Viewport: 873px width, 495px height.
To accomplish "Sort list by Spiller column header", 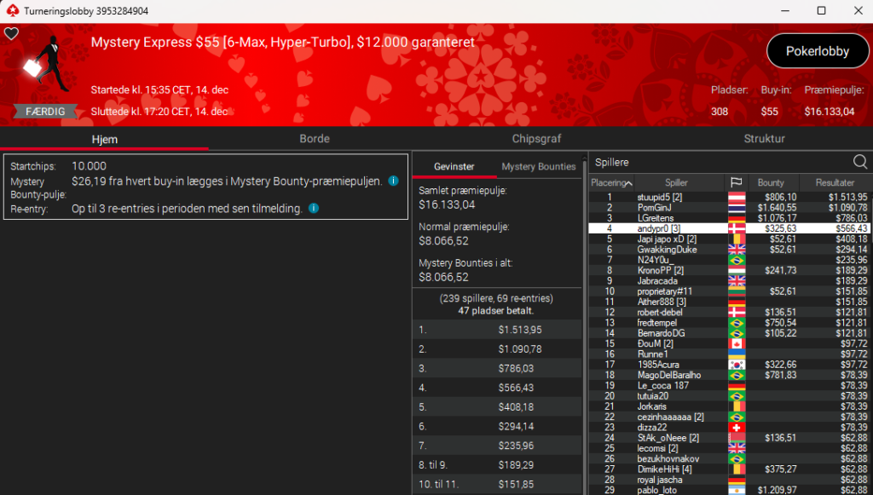I will point(677,183).
